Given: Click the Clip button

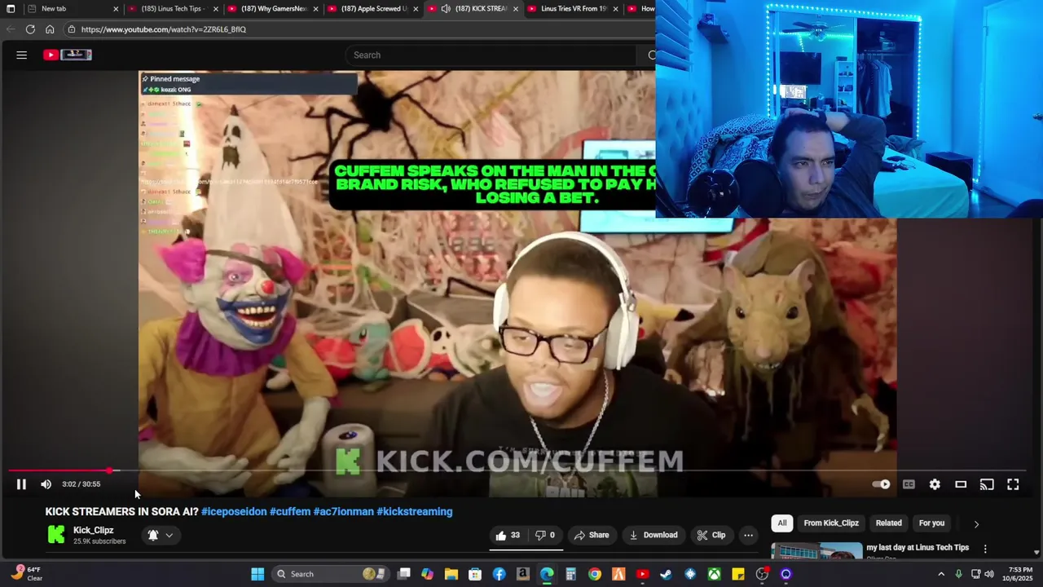Looking at the screenshot, I should tap(711, 535).
